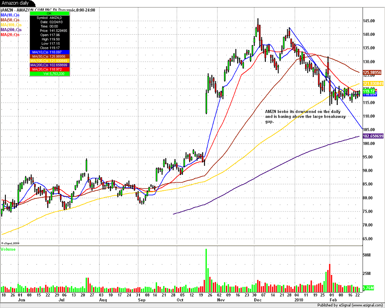Select the MA(50,C)s legend label under the title
This screenshot has height=308, width=385.
pos(10,20)
